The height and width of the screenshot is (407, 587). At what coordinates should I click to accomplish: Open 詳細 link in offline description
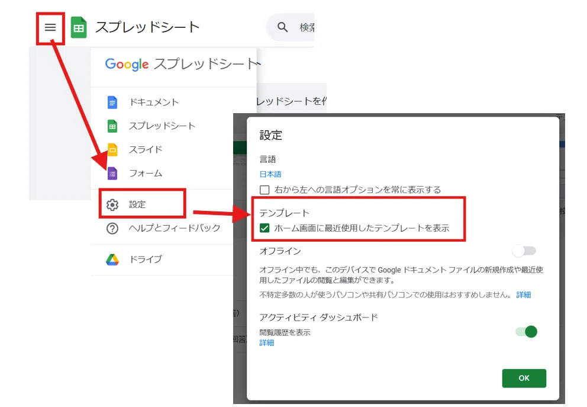[523, 295]
